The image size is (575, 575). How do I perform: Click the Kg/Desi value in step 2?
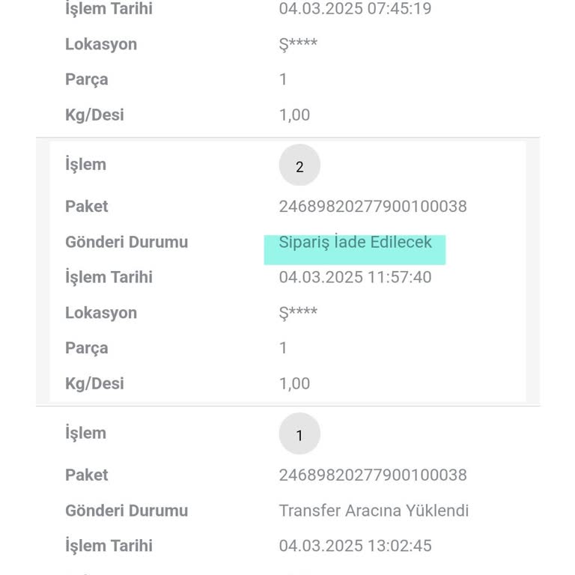(294, 383)
